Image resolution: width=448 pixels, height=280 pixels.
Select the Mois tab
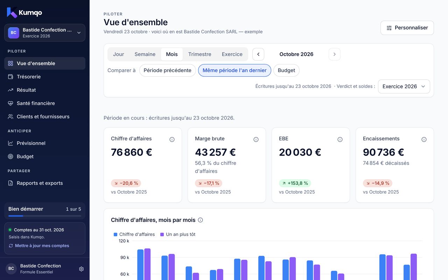click(172, 54)
